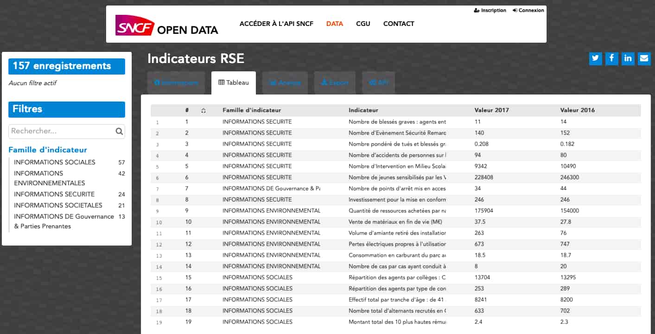Viewport: 655px width, 334px height.
Task: Share the dataset on Twitter
Action: click(596, 58)
